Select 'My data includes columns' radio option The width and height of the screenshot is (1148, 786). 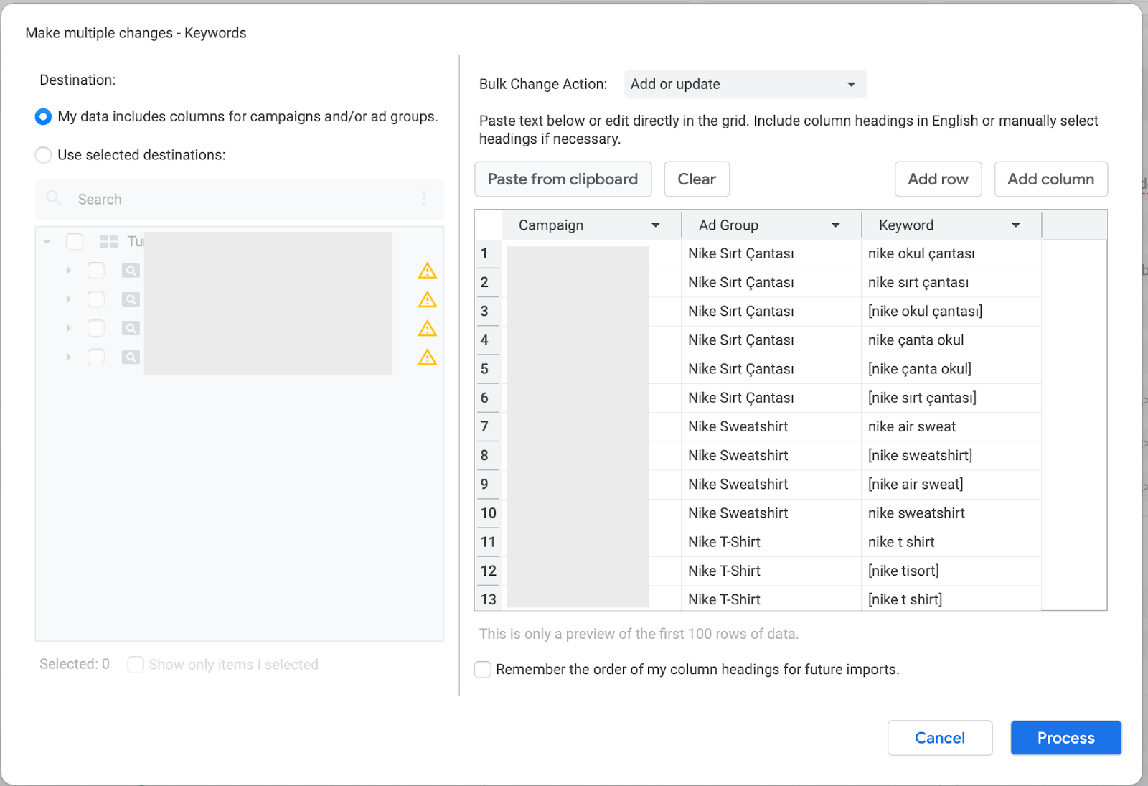pos(43,116)
